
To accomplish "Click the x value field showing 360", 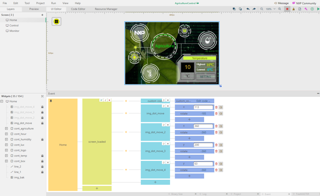I will pyautogui.click(x=203, y=126).
